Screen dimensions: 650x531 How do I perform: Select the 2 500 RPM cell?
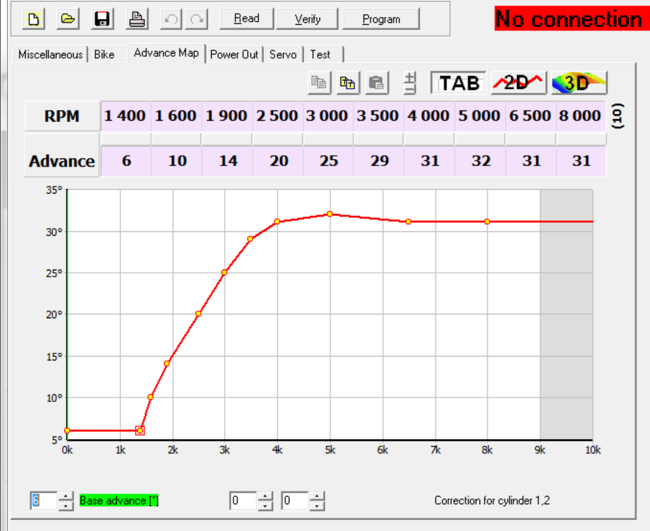coord(278,116)
